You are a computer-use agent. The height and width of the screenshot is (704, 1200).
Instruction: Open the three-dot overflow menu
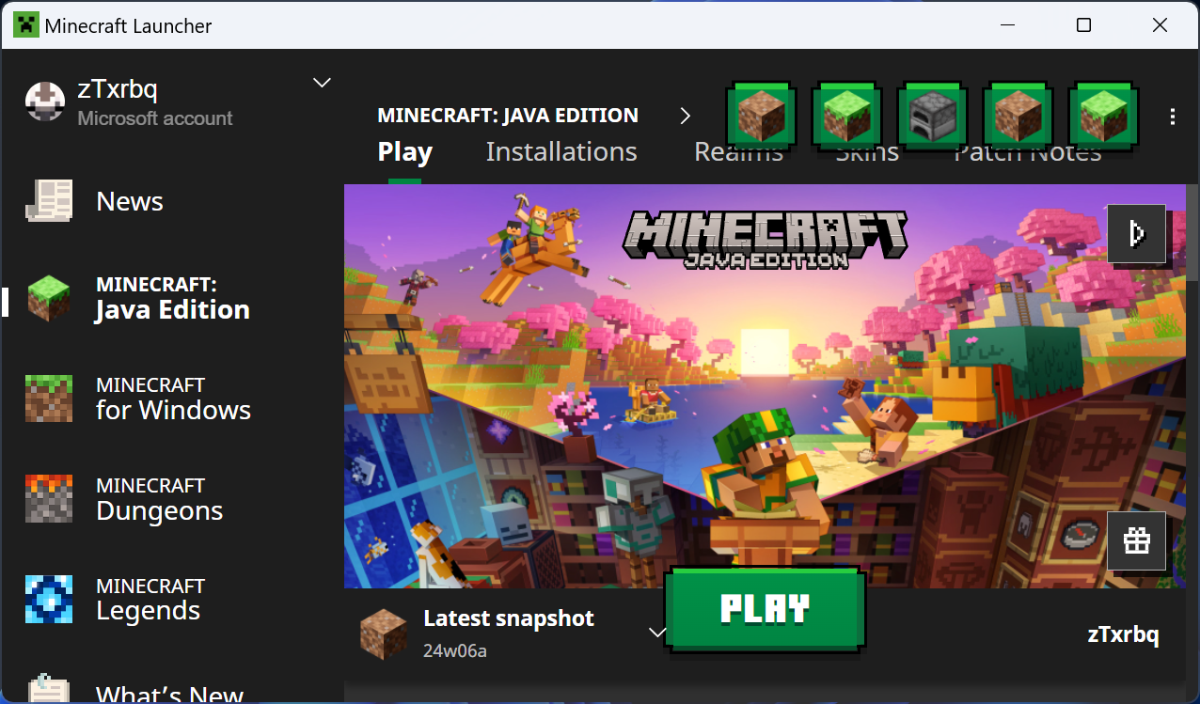point(1172,117)
